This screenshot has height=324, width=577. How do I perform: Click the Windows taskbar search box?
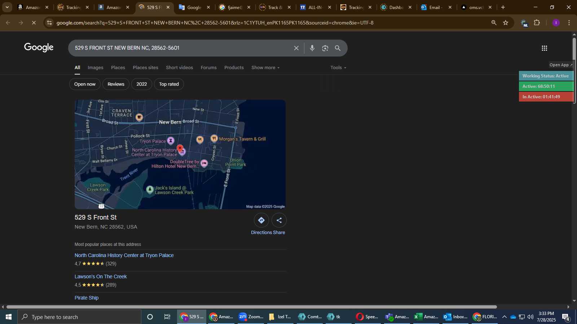point(79,317)
